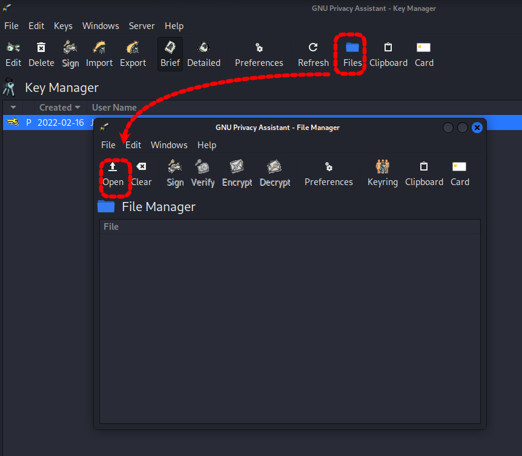Click Verify icon in File Manager toolbar
The width and height of the screenshot is (522, 456).
coord(203,174)
